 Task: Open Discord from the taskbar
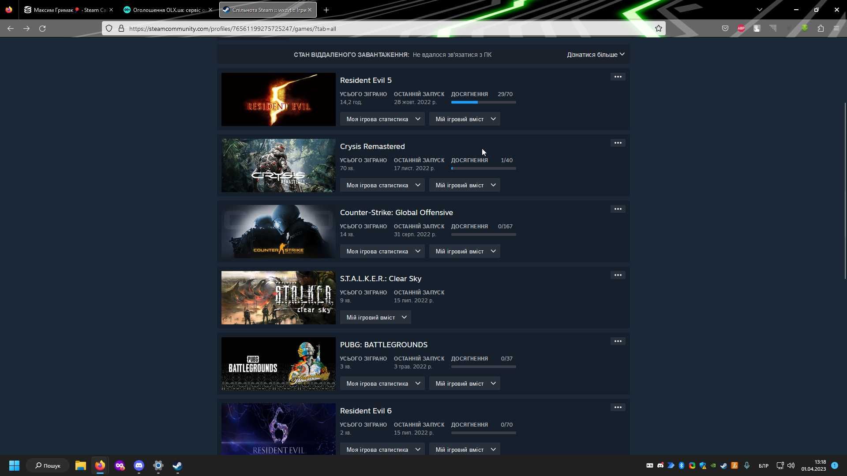139,465
